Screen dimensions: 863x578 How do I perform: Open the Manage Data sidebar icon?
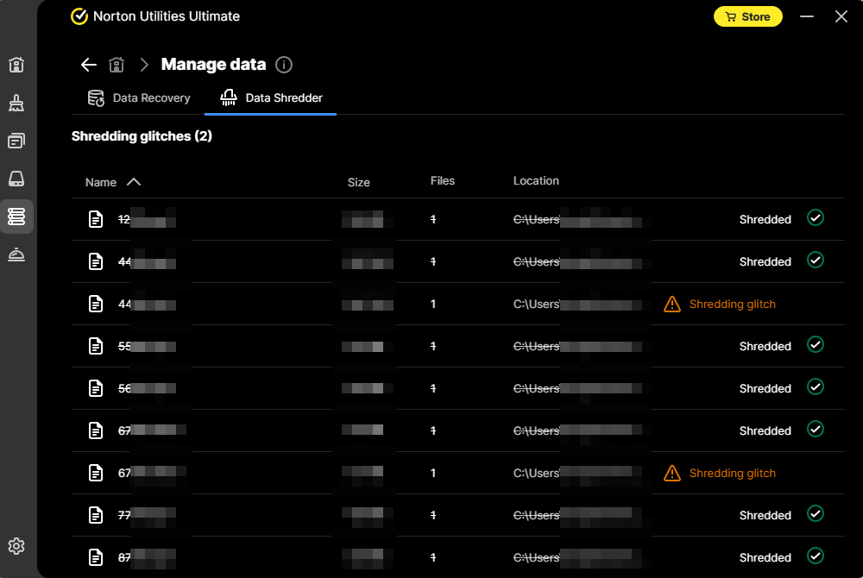coord(16,217)
